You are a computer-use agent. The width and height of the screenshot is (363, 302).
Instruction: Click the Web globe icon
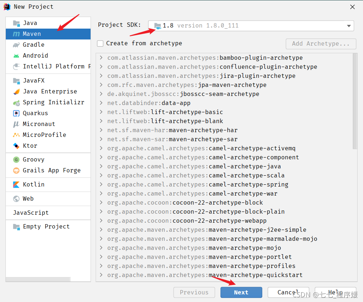click(x=16, y=199)
